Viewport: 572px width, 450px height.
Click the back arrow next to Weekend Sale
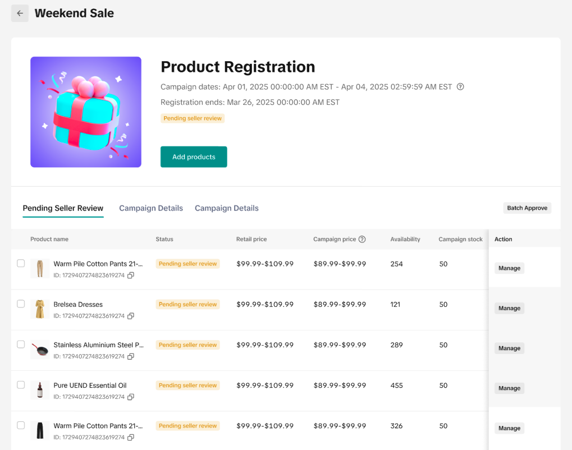[20, 13]
